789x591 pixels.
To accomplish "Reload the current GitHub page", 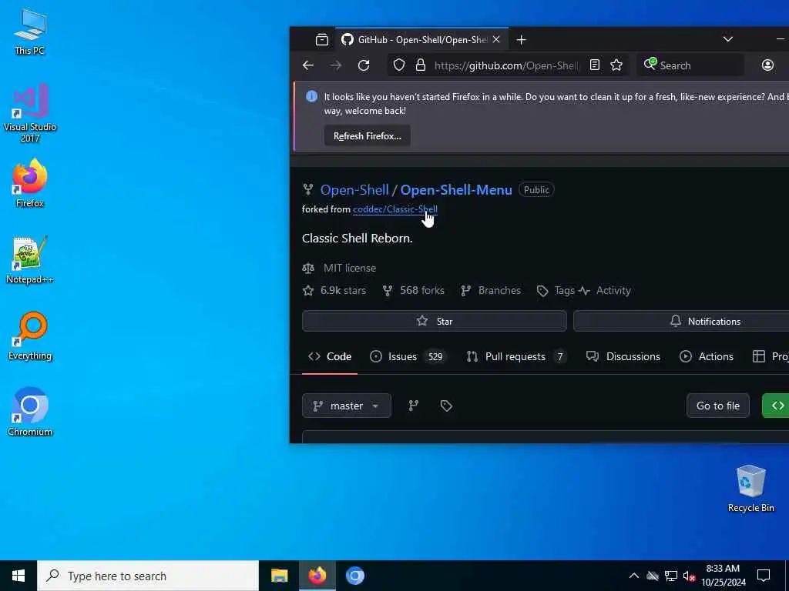I will click(364, 65).
